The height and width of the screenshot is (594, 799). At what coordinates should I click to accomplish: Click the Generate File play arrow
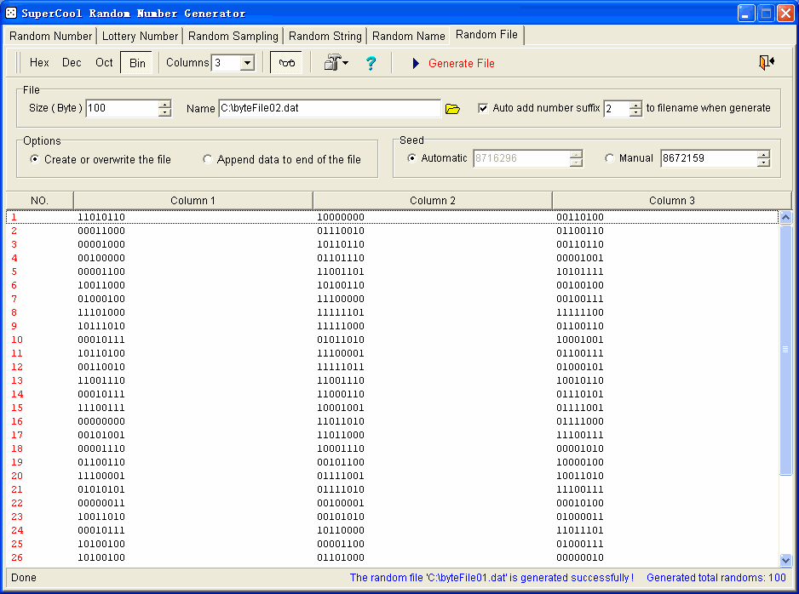click(x=416, y=64)
